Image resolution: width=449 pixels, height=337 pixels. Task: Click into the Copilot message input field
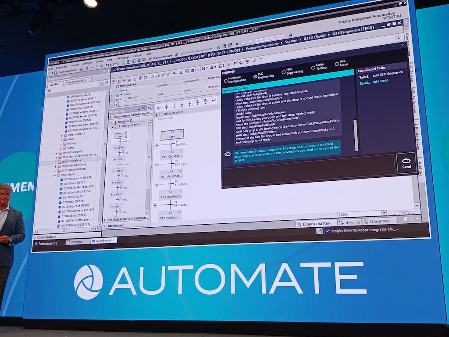click(309, 172)
